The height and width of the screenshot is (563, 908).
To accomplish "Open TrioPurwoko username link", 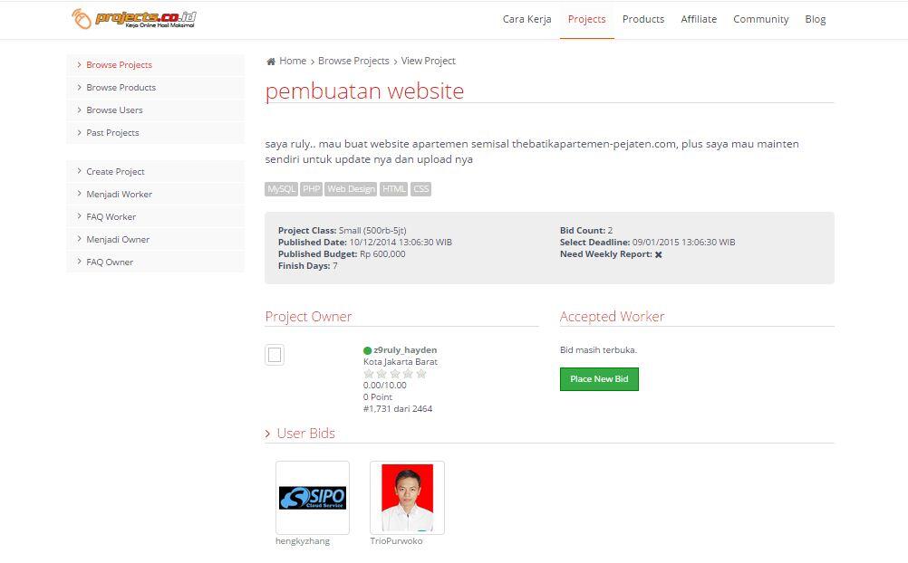I will (397, 541).
